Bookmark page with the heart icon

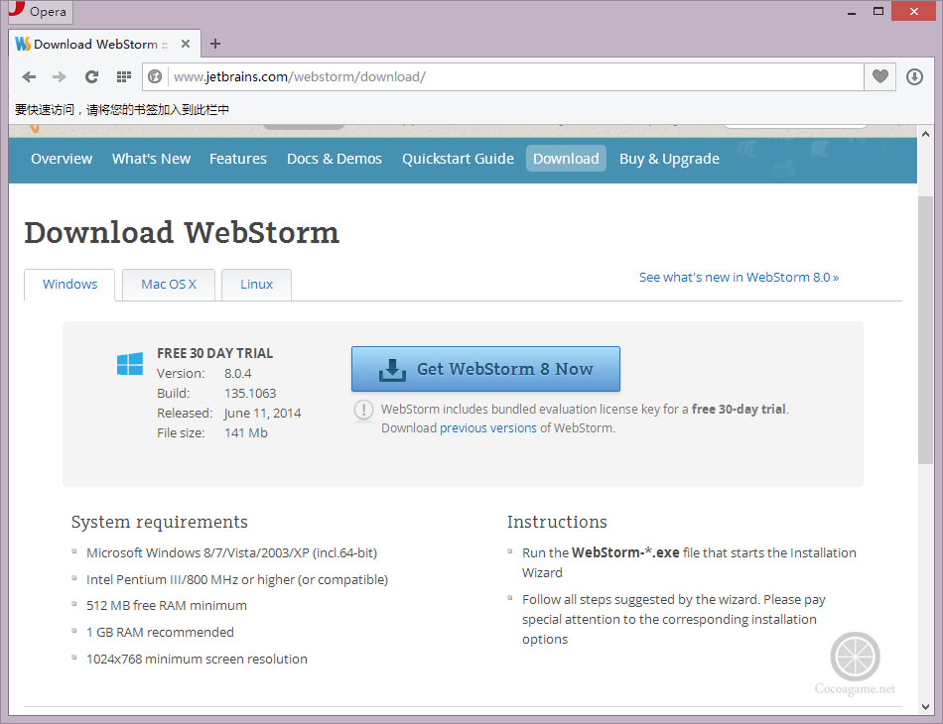tap(879, 77)
